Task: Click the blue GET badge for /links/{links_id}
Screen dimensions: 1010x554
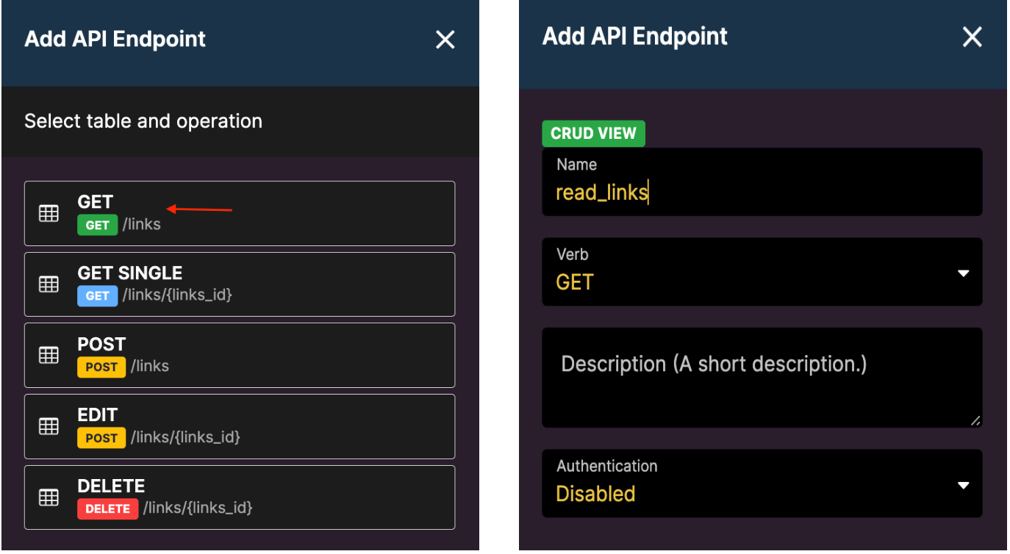Action: pyautogui.click(x=97, y=295)
